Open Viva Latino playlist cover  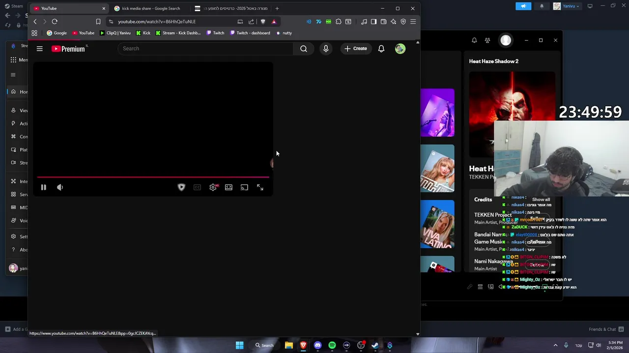[x=437, y=224]
